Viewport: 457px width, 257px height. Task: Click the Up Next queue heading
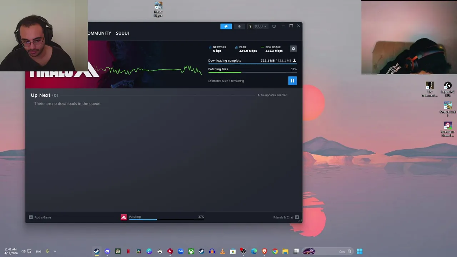(44, 95)
